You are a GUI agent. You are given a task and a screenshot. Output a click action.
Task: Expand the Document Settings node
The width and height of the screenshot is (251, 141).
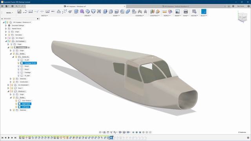coord(6,25)
